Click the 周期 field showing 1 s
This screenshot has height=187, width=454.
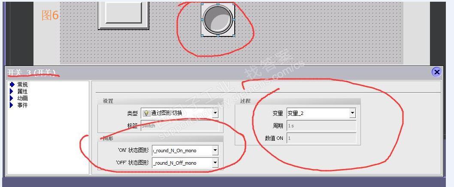321,126
